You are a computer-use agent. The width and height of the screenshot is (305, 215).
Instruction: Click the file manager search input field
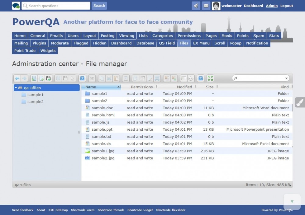point(261,78)
